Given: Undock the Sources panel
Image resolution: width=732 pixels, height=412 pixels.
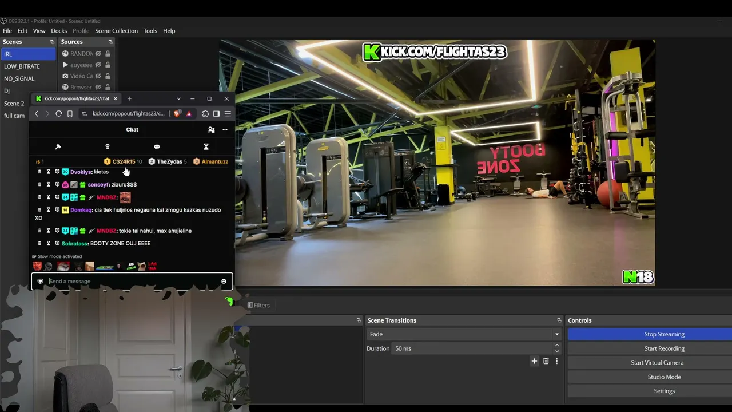Looking at the screenshot, I should 110,42.
